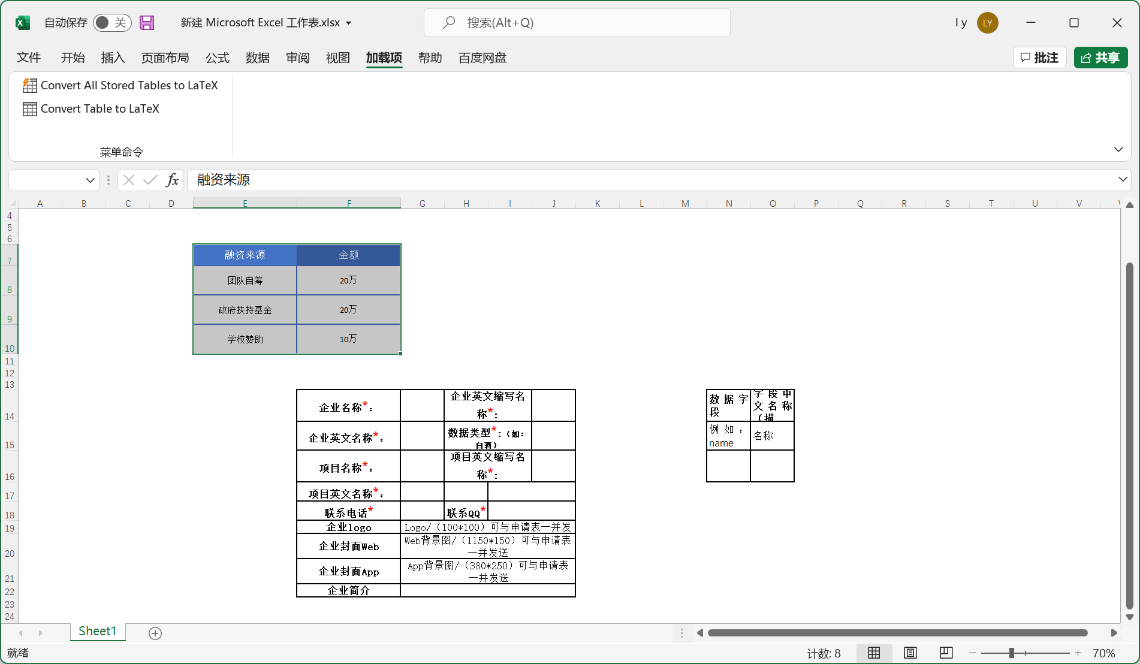Image resolution: width=1140 pixels, height=664 pixels.
Task: Click the 批注 comments button
Action: click(1039, 58)
